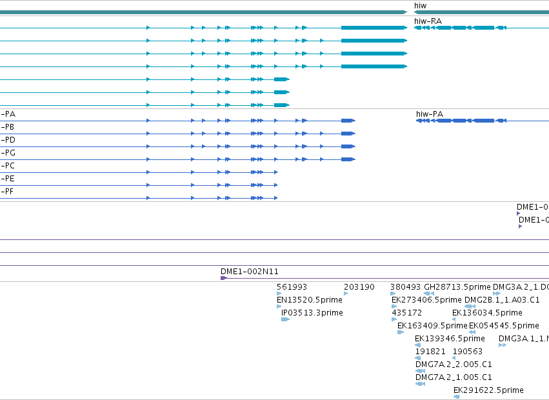
Task: Click the "hiw" gene label
Action: coord(420,6)
